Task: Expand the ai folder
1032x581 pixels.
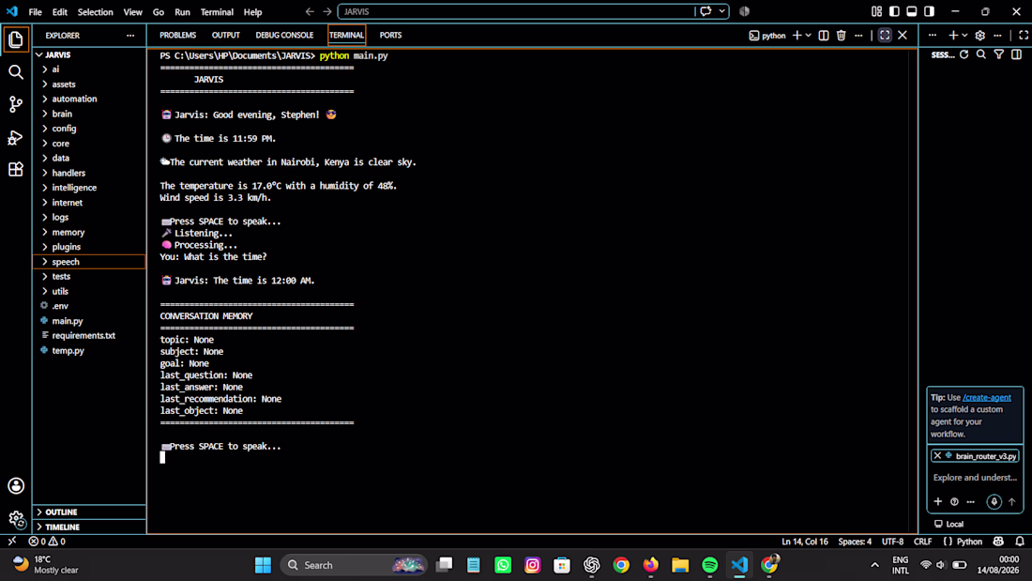Action: pos(89,69)
